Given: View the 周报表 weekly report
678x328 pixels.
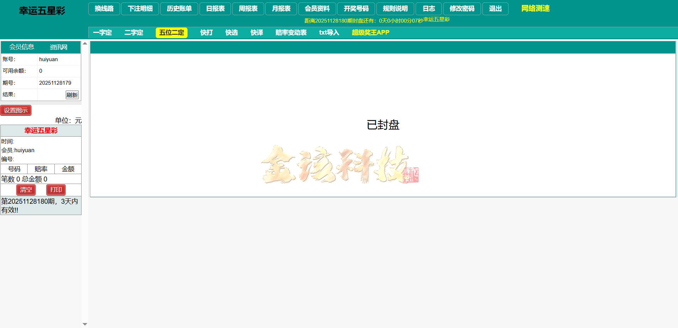Looking at the screenshot, I should point(248,9).
